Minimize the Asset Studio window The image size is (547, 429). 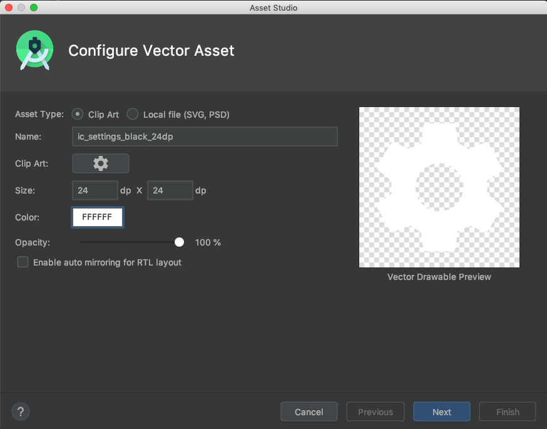21,8
